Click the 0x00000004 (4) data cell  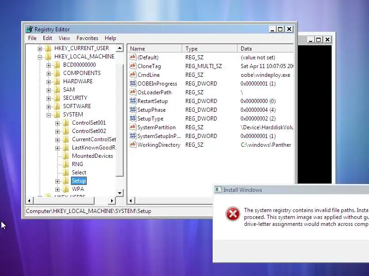258,110
